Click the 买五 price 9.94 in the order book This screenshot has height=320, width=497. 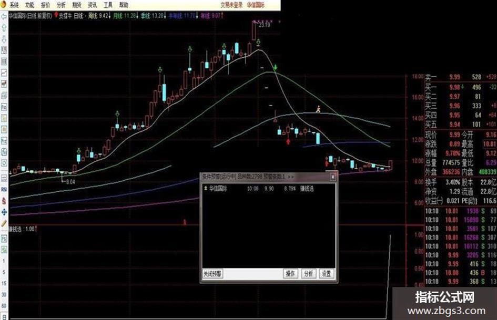pyautogui.click(x=454, y=125)
